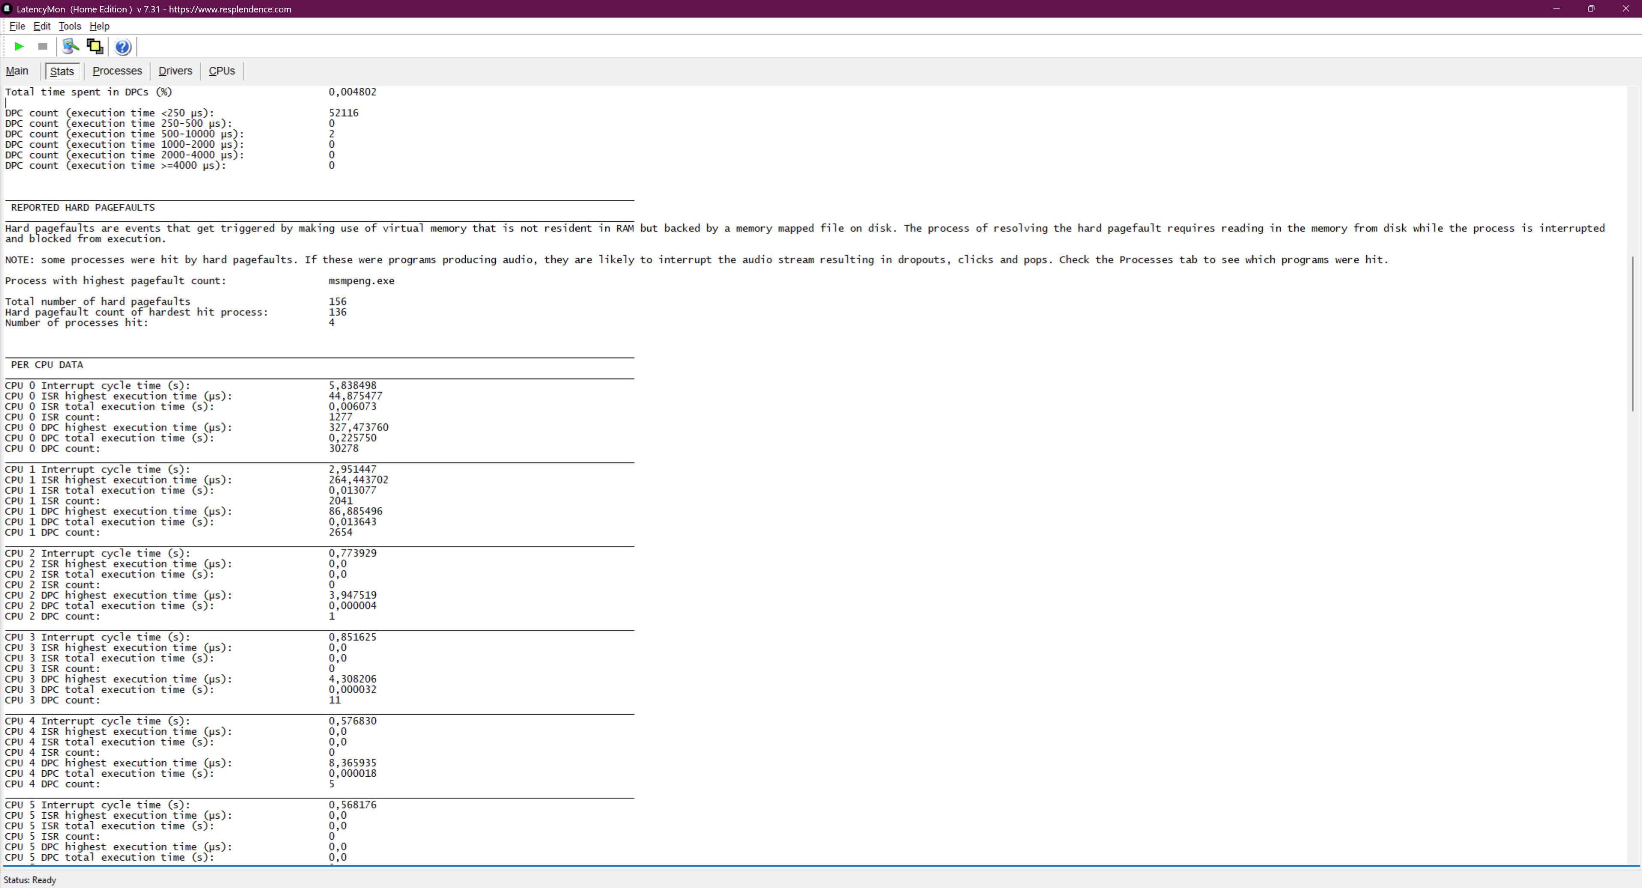
Task: Minimize the LatencyMon window
Action: point(1556,9)
